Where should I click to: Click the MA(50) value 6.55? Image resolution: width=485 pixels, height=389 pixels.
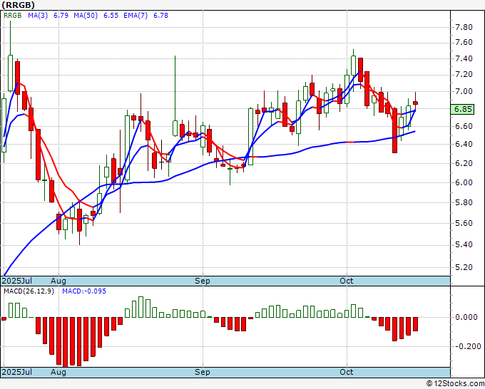point(111,16)
